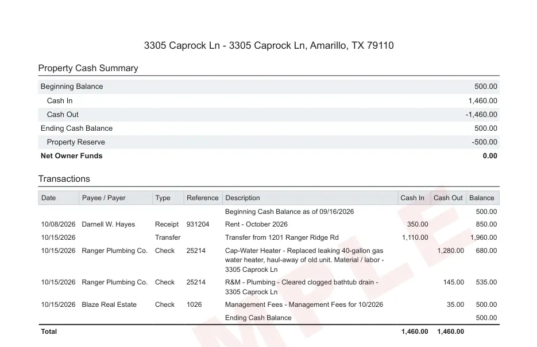Click the Net Owner Funds row
The height and width of the screenshot is (347, 537).
269,156
